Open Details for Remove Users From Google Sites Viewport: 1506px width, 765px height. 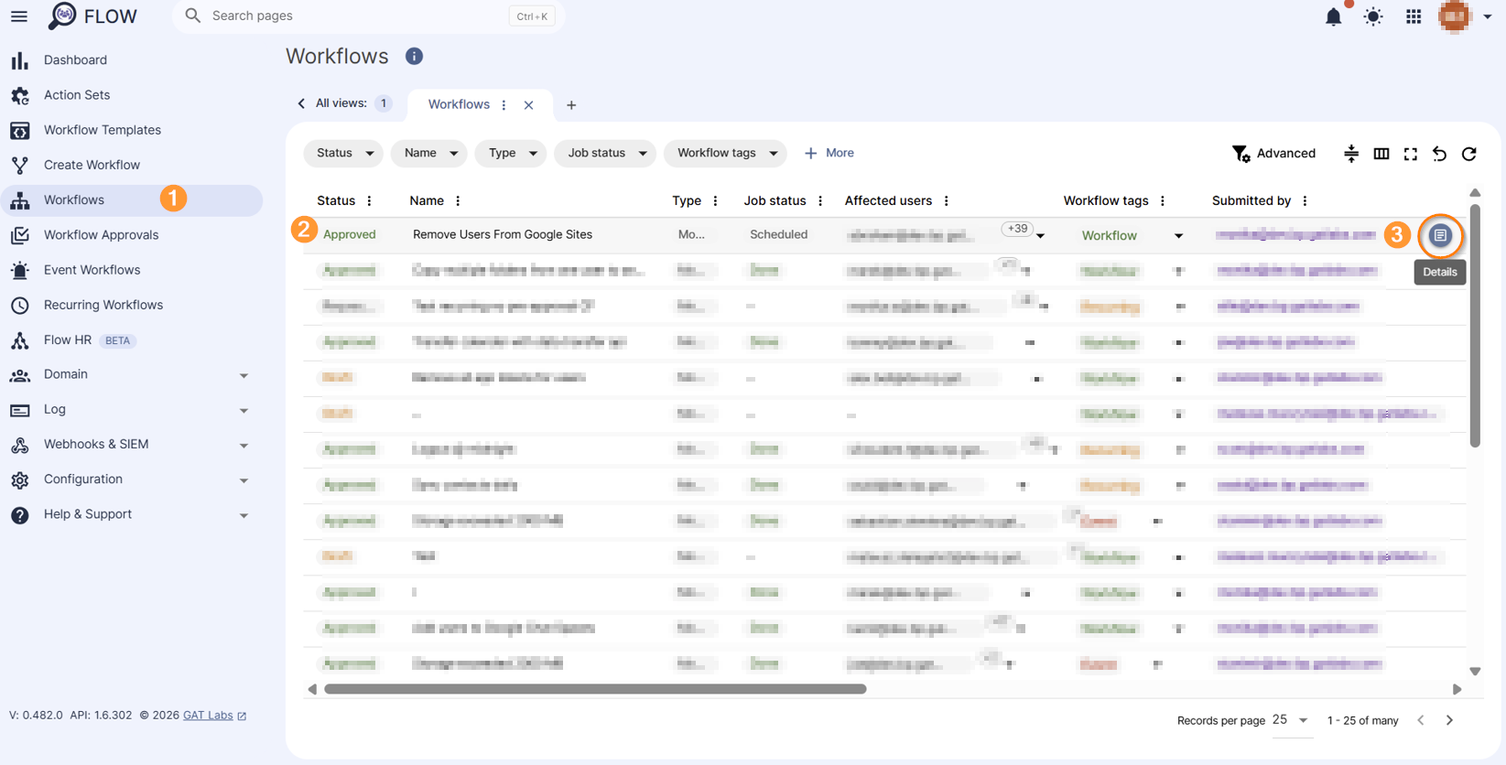[x=1440, y=236]
